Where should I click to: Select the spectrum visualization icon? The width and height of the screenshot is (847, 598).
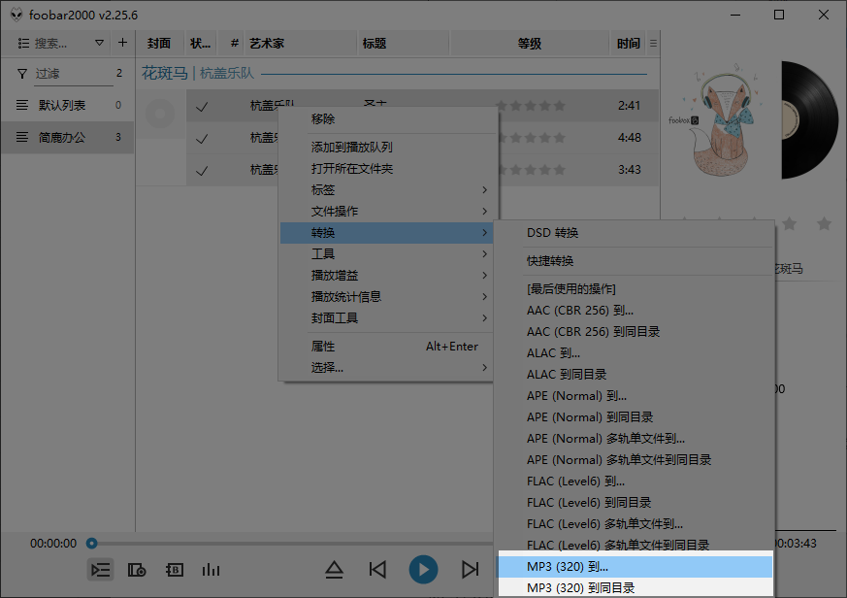pyautogui.click(x=212, y=571)
